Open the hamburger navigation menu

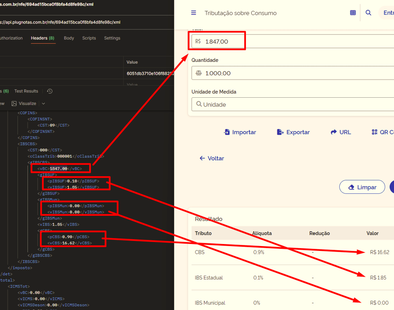[194, 12]
